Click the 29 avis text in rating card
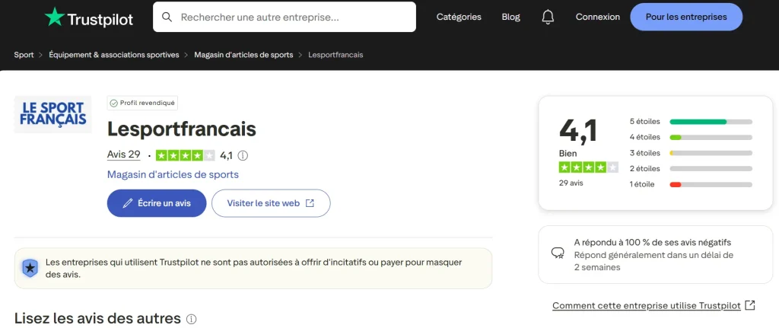The height and width of the screenshot is (328, 779). point(571,183)
